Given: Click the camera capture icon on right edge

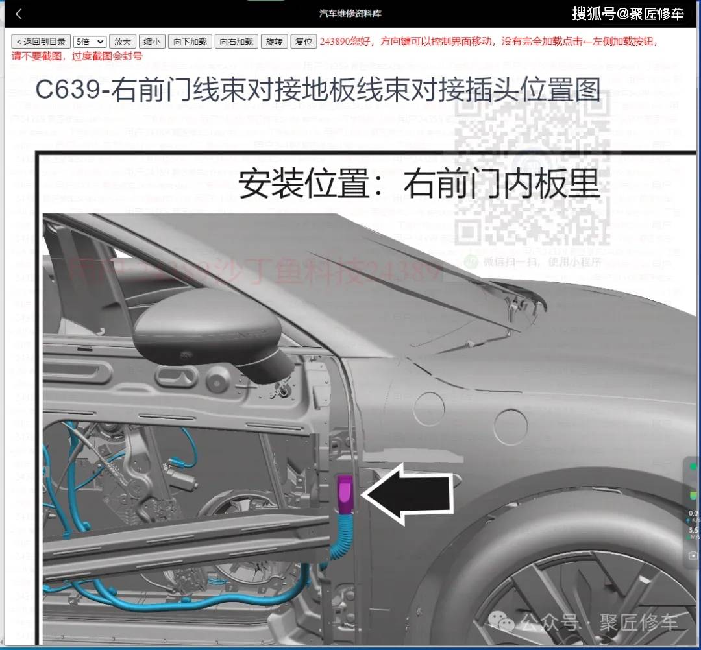Looking at the screenshot, I should [x=693, y=553].
